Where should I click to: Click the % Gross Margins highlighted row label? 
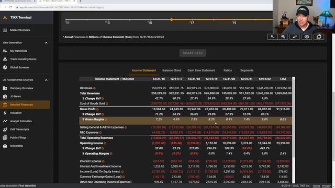[x=93, y=120]
